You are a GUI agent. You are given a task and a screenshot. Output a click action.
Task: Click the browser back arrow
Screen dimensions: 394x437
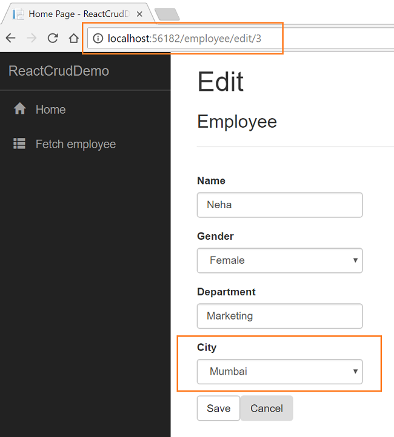coord(10,38)
